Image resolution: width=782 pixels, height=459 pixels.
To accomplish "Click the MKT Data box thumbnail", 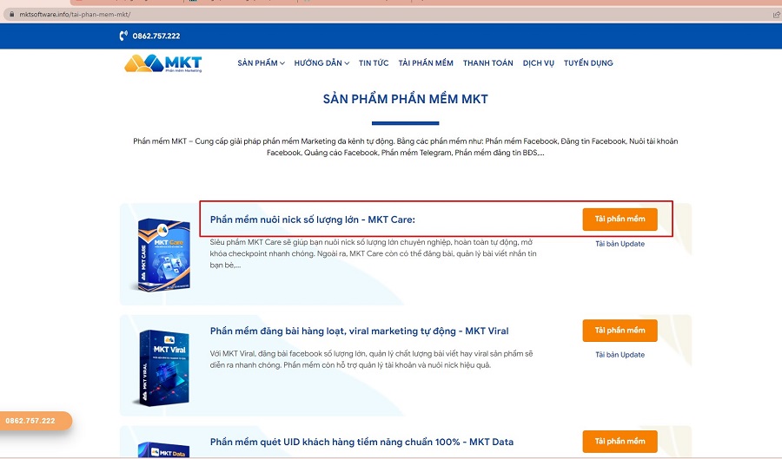I will click(x=163, y=449).
